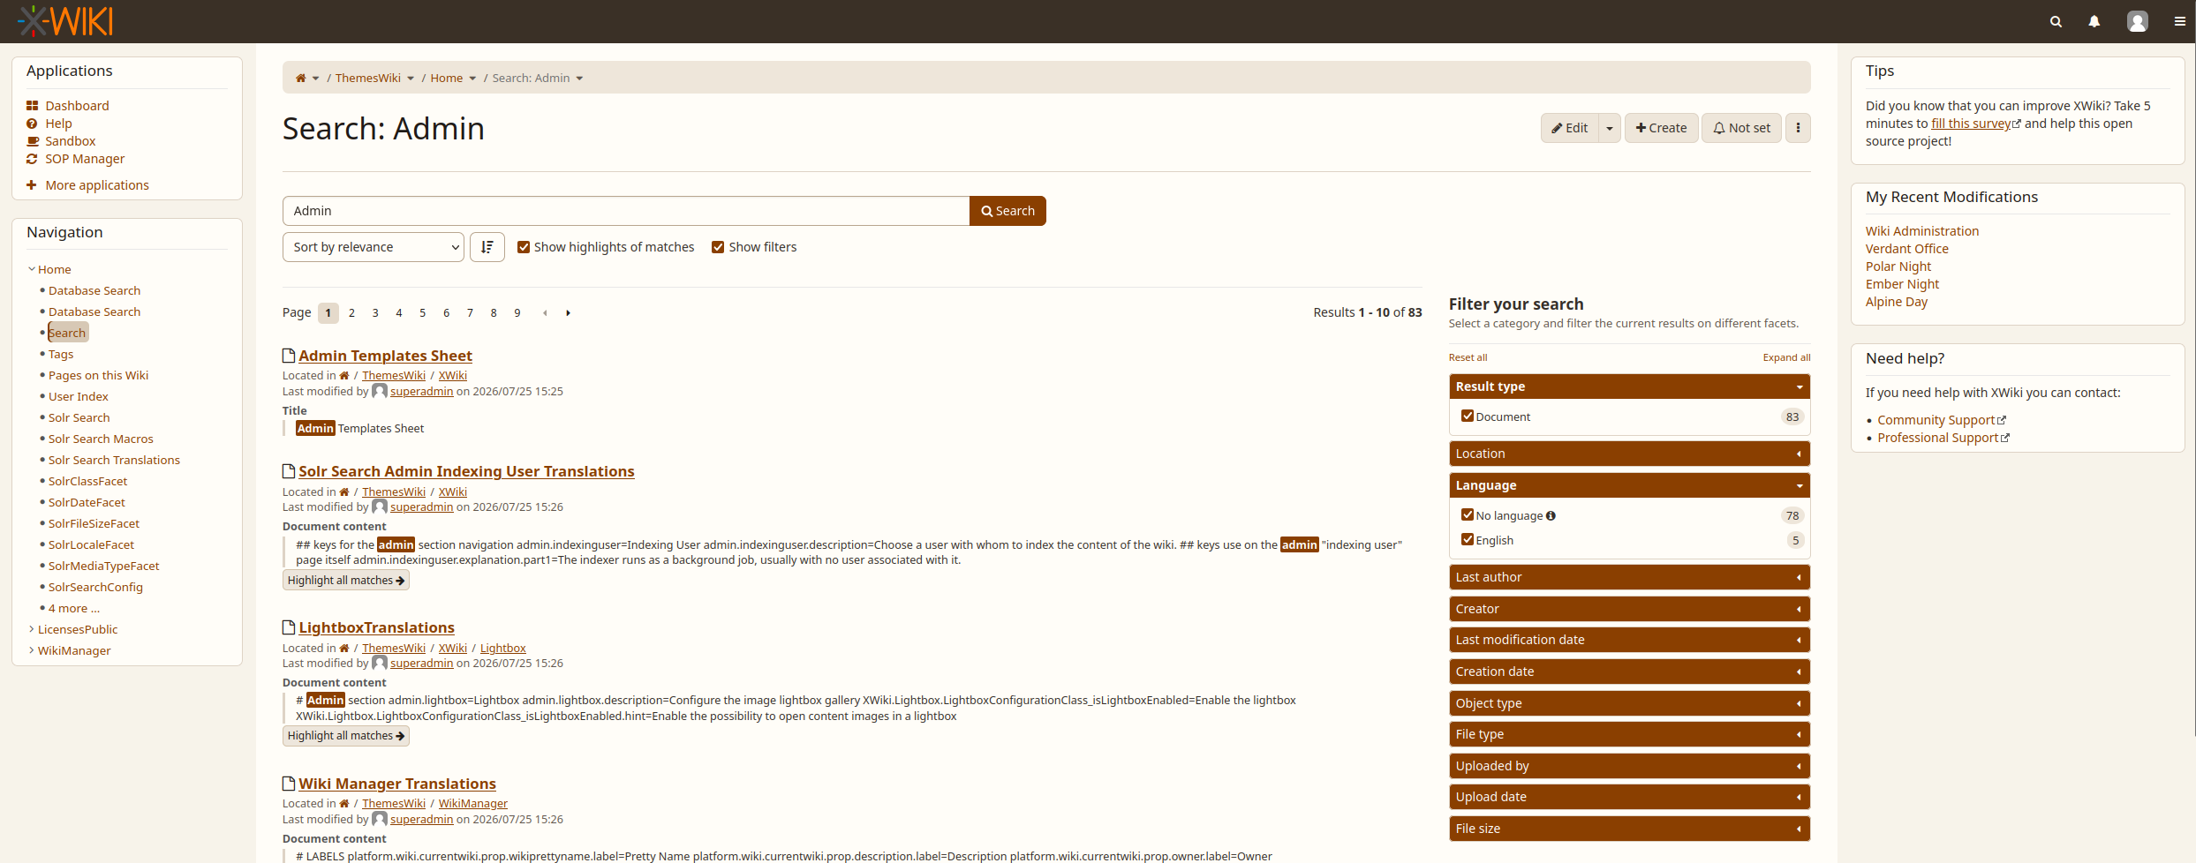Open Community Support link
The width and height of the screenshot is (2196, 863).
1936,420
